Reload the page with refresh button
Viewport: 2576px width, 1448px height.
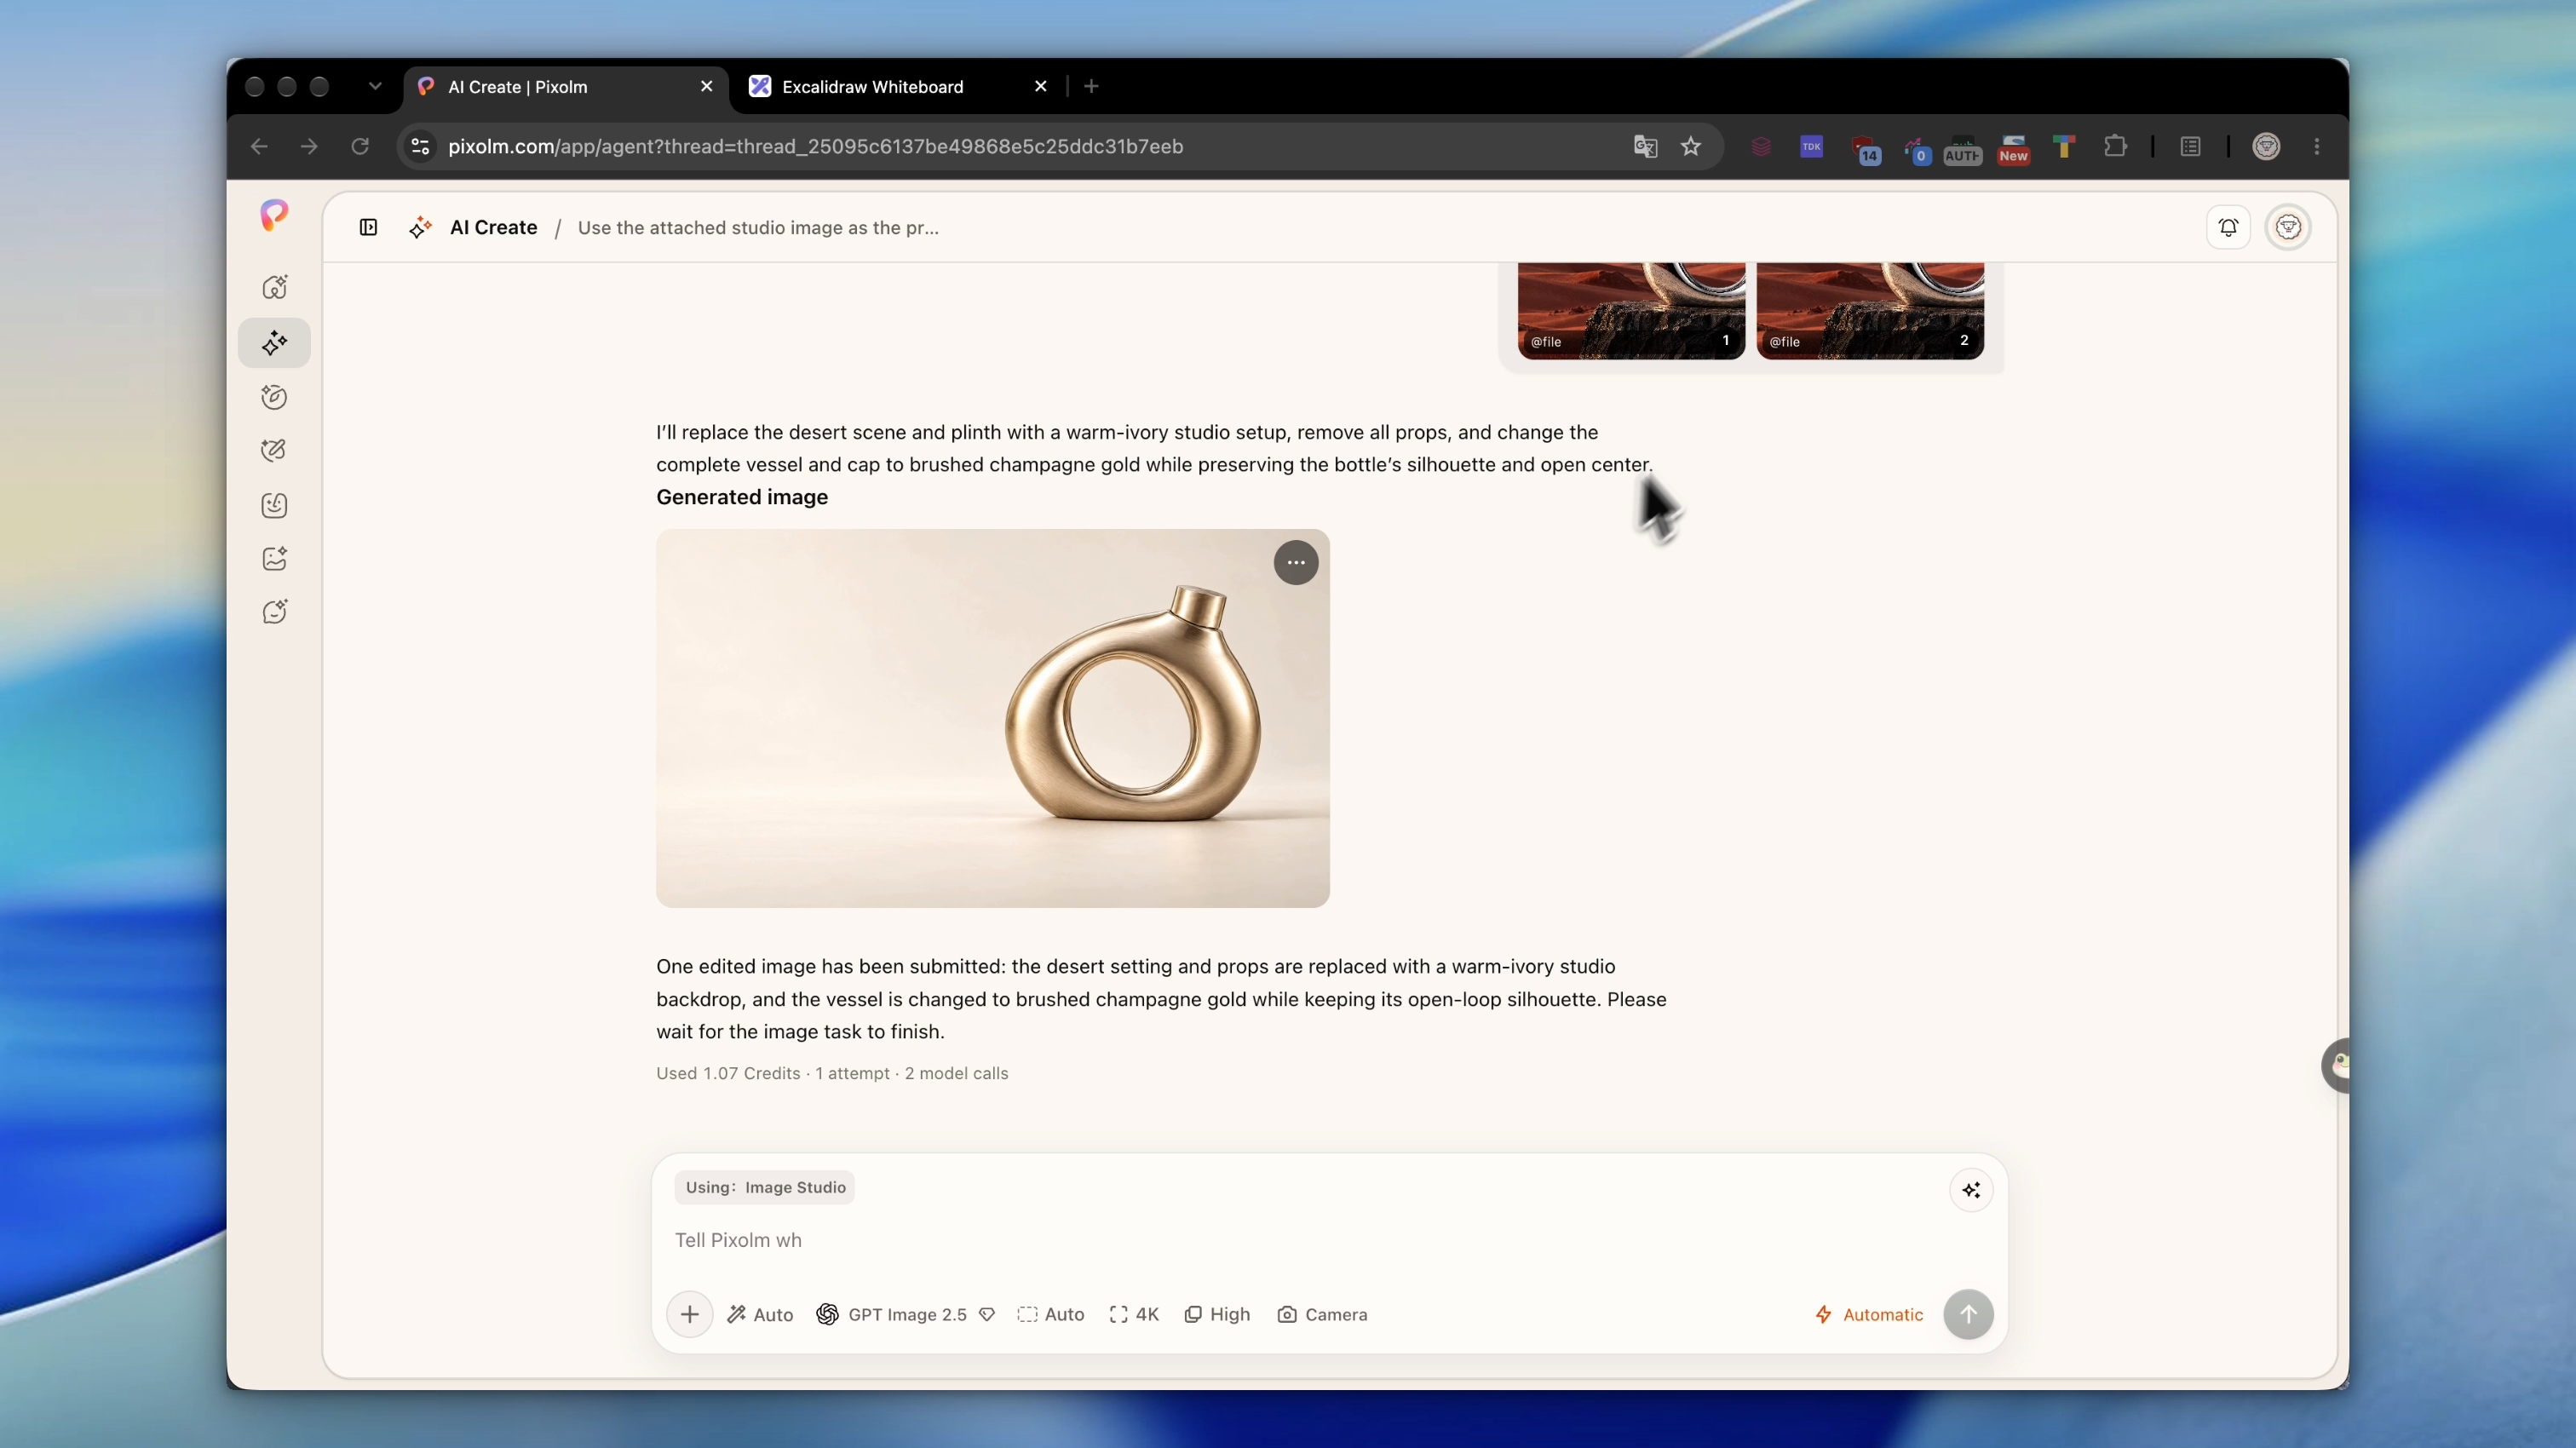(x=360, y=147)
